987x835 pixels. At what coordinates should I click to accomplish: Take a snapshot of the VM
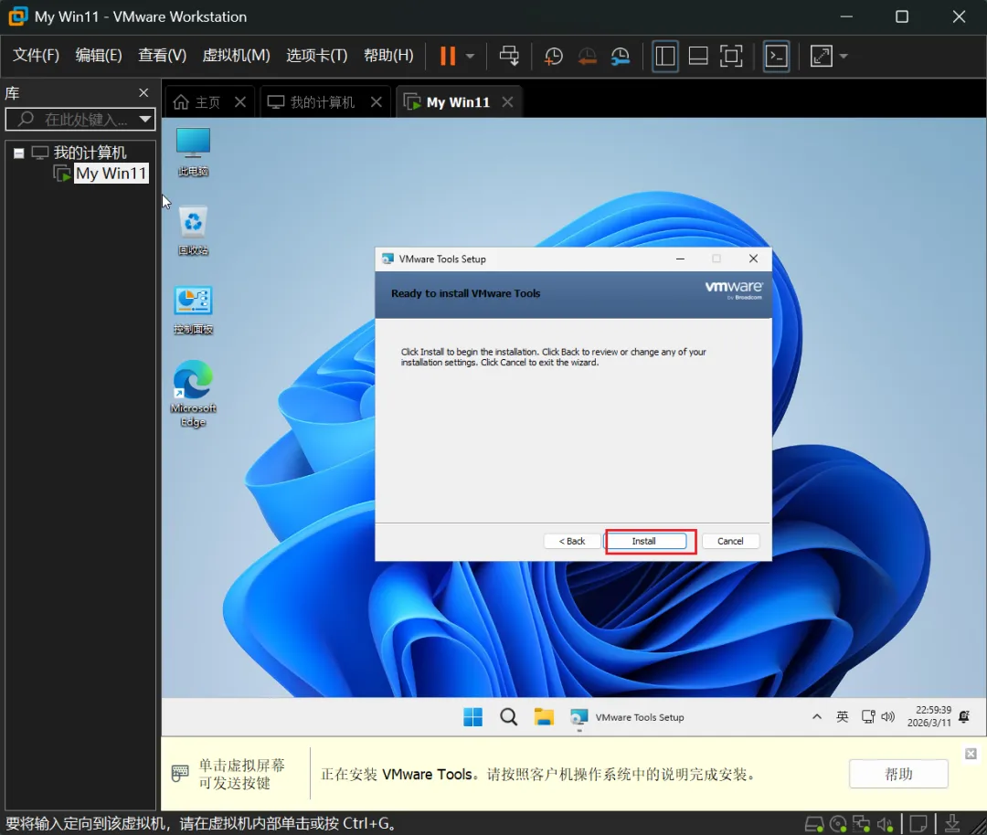click(x=553, y=56)
